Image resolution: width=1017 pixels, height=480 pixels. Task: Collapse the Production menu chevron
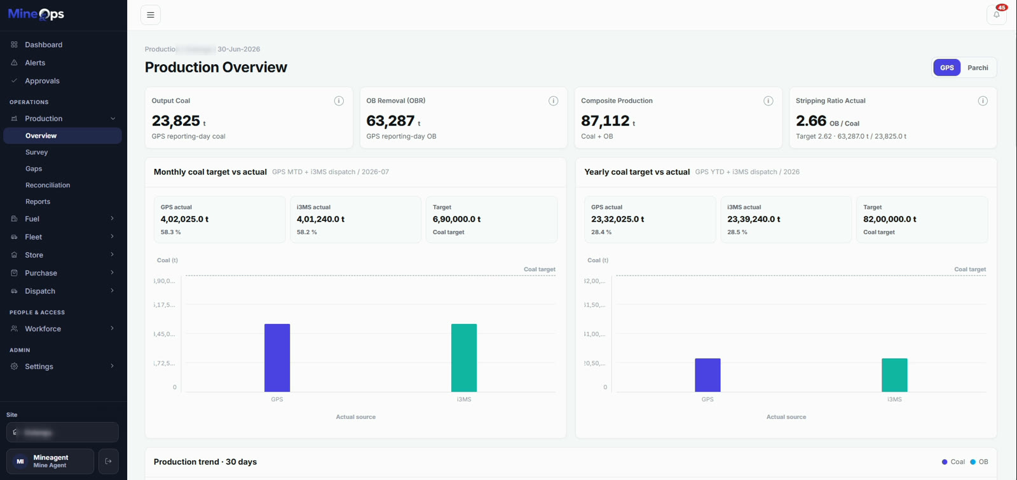click(113, 119)
